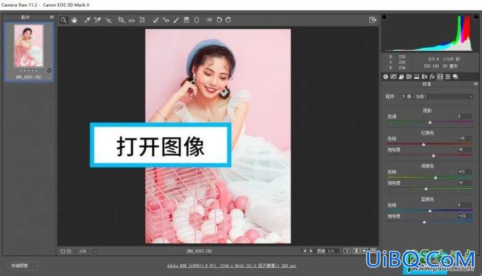This screenshot has height=276, width=482.
Task: Click the zoom in plus button
Action: pyautogui.click(x=69, y=251)
